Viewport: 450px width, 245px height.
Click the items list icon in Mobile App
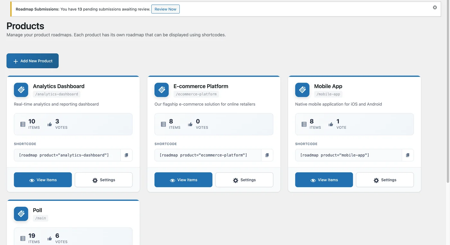coord(304,124)
